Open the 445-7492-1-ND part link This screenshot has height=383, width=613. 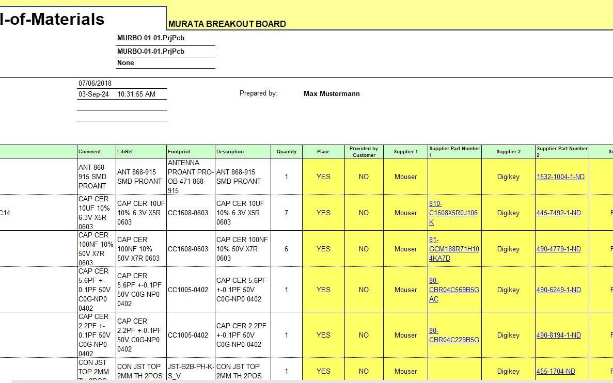point(558,213)
